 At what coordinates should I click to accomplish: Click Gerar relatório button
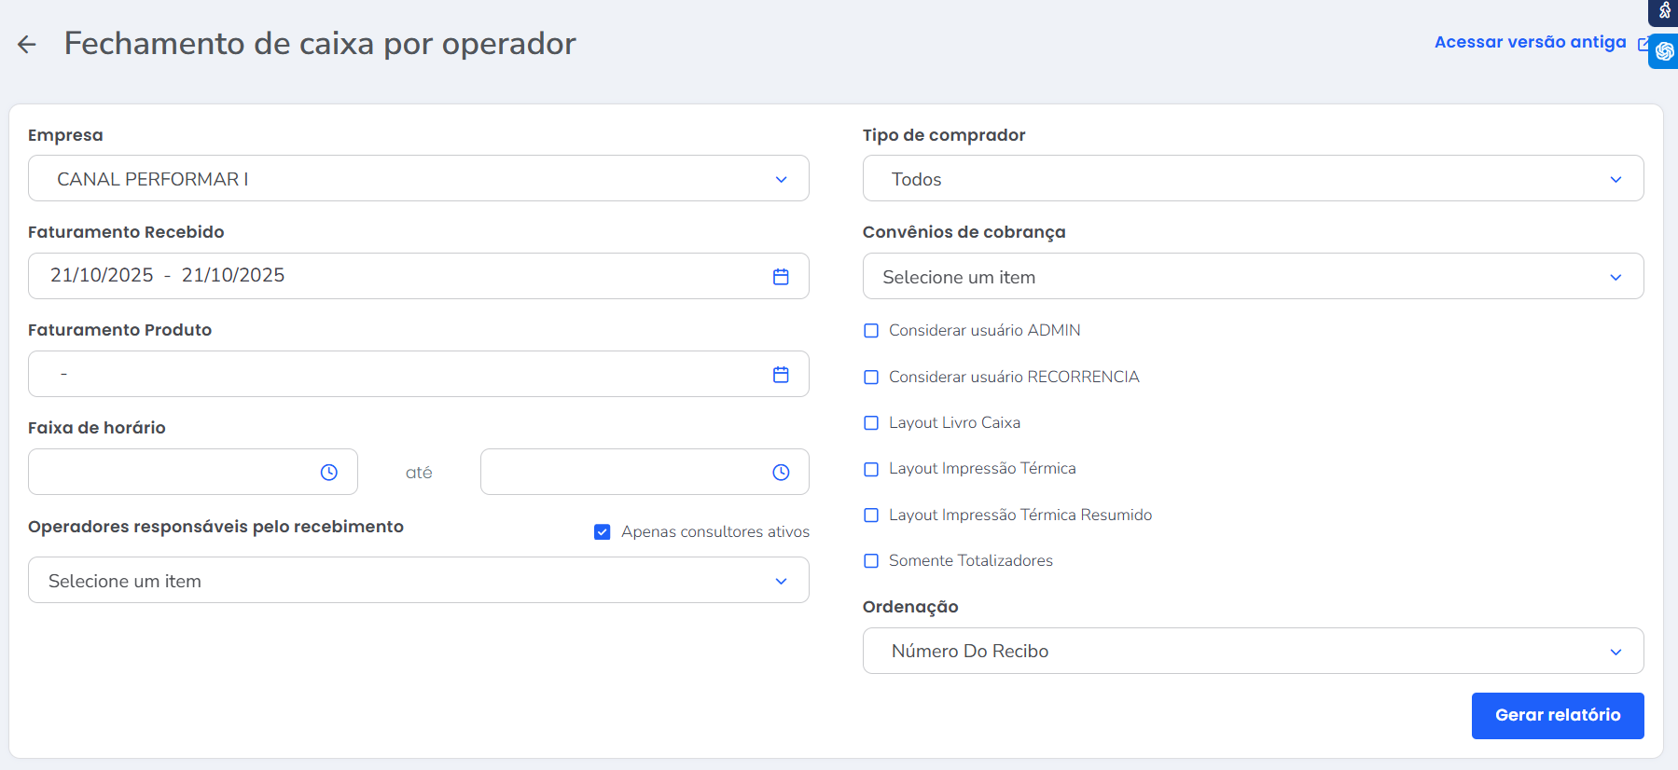point(1557,715)
